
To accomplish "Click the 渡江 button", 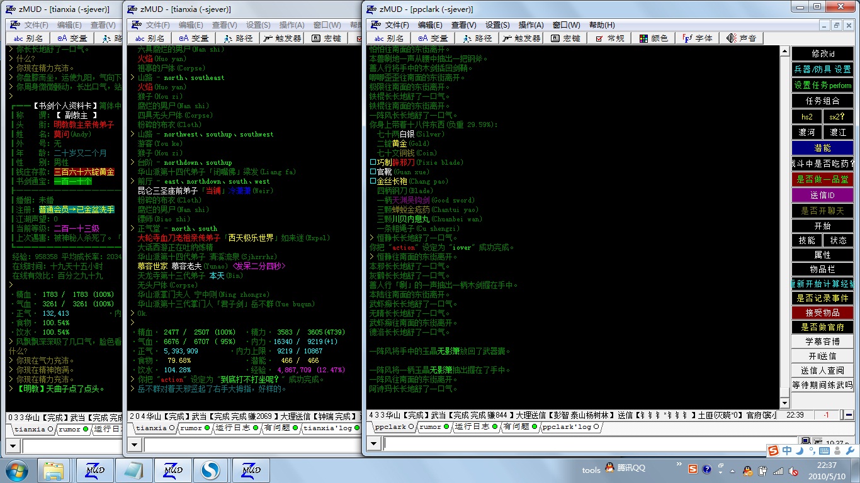I will (x=839, y=132).
